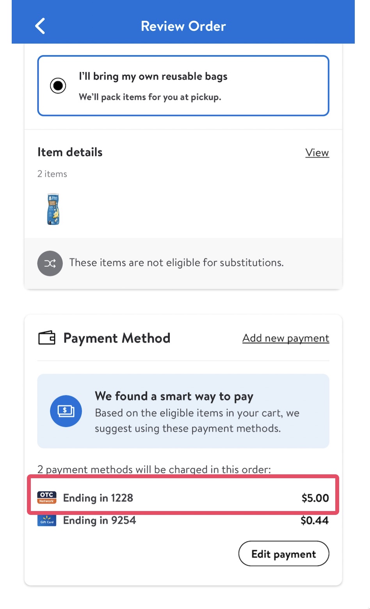This screenshot has width=370, height=609.
Task: Click the Walmart Gift Card icon
Action: point(46,520)
